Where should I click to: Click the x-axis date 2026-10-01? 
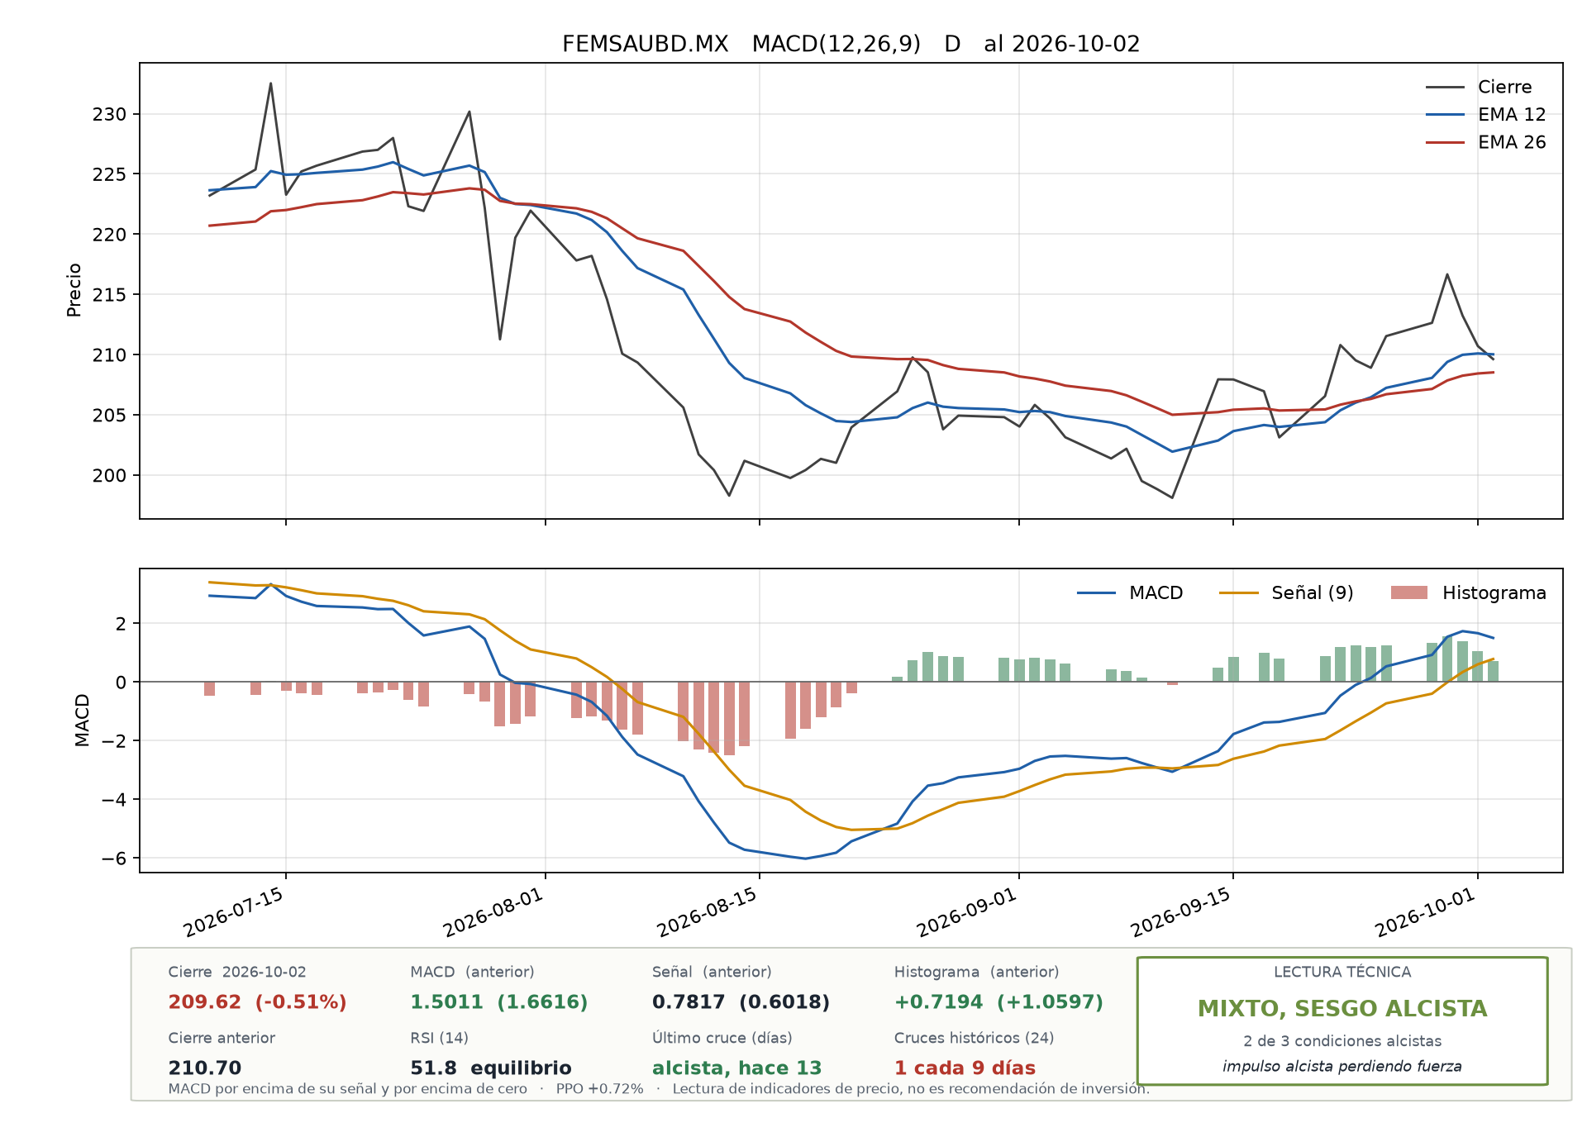click(x=1427, y=913)
